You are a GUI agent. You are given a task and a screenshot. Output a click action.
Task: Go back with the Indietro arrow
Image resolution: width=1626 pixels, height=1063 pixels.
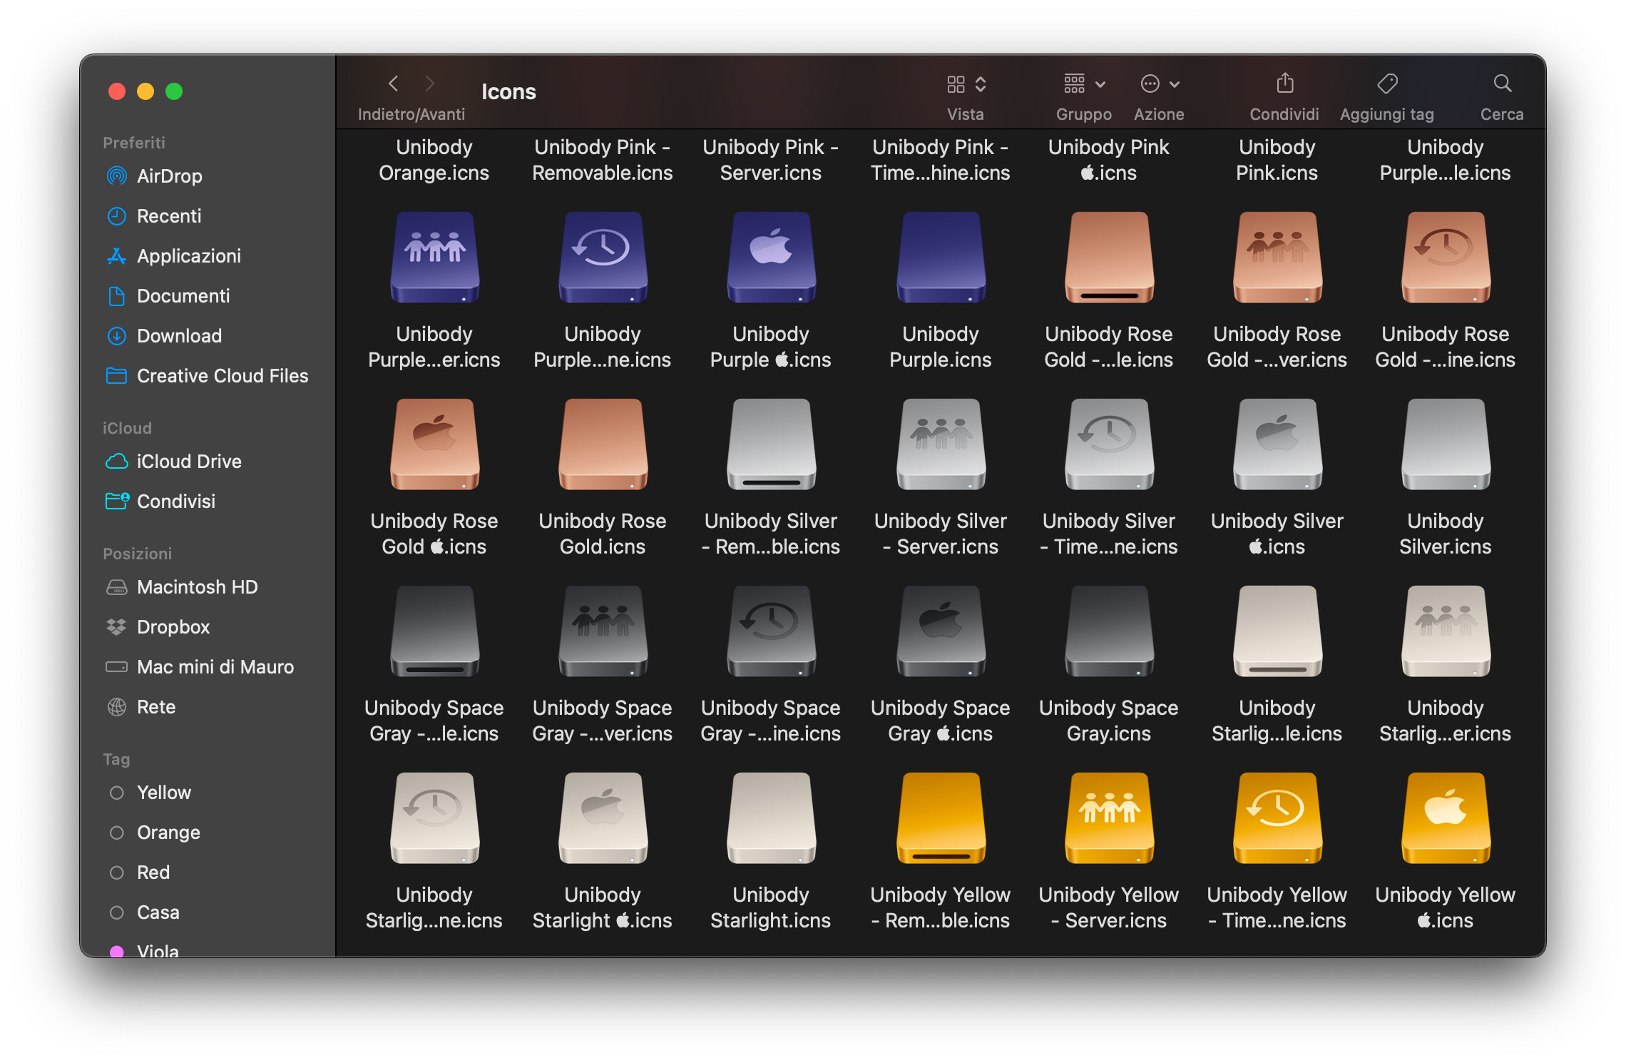pos(394,84)
